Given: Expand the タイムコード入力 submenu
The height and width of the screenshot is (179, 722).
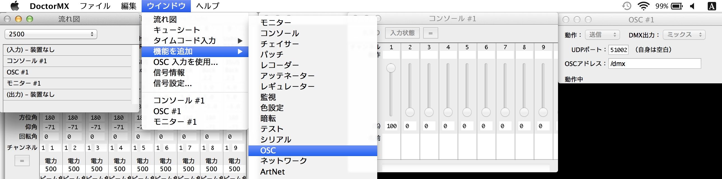Looking at the screenshot, I should [x=195, y=41].
